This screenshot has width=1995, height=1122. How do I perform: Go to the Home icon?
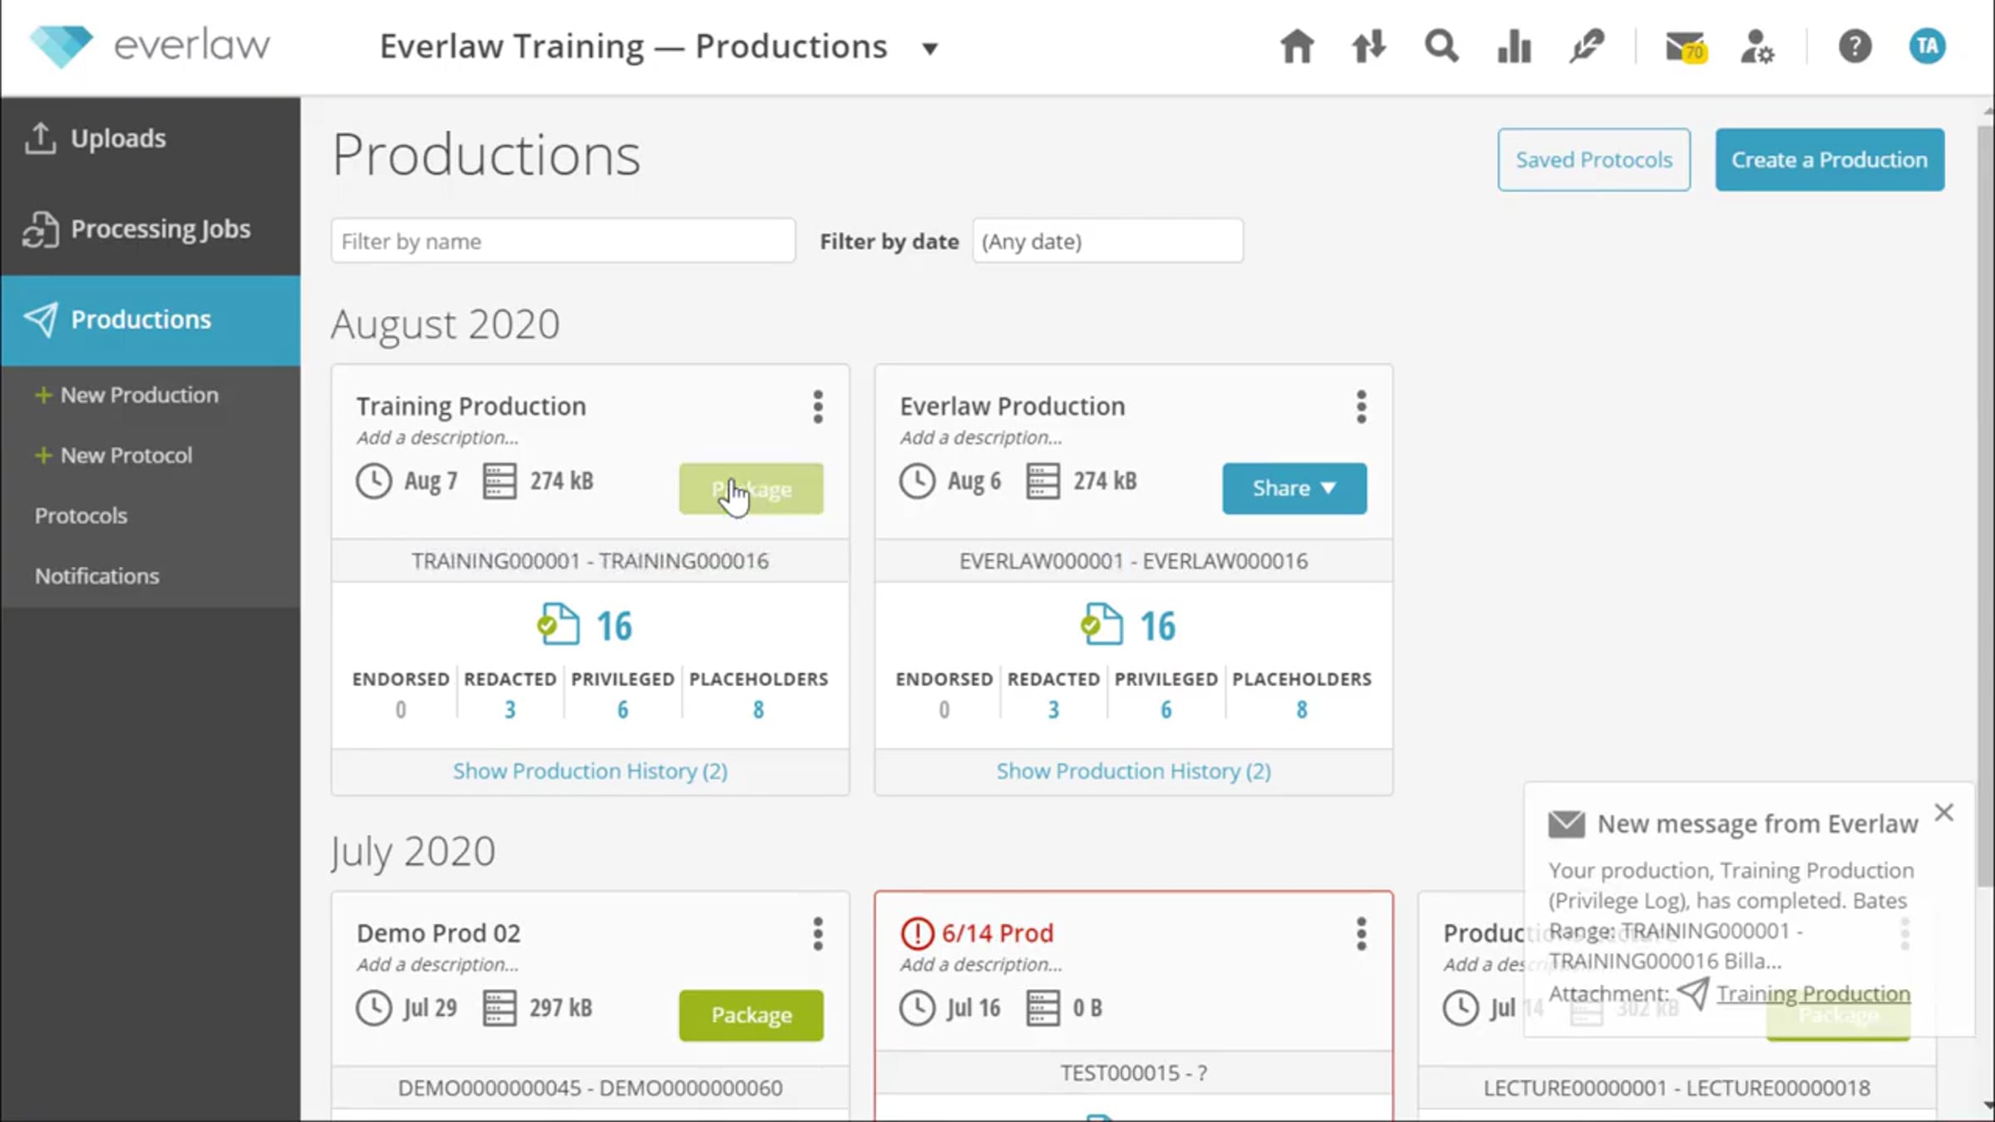point(1297,47)
